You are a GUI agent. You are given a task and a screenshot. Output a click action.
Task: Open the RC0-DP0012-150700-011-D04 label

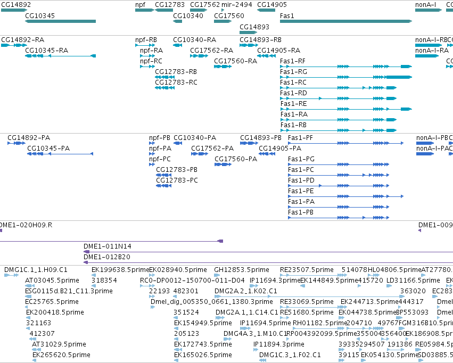coord(192,280)
